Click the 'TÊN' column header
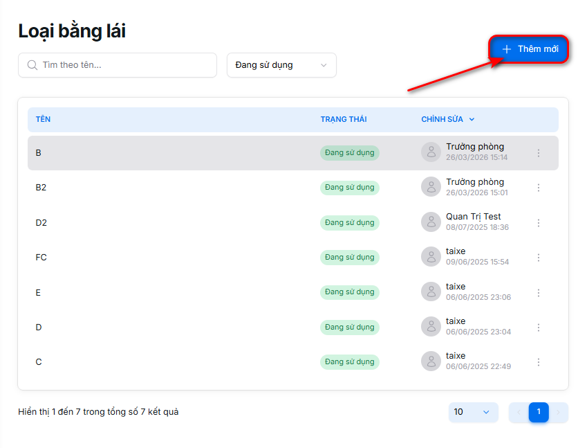Screen dimensions: 578x448 point(43,119)
